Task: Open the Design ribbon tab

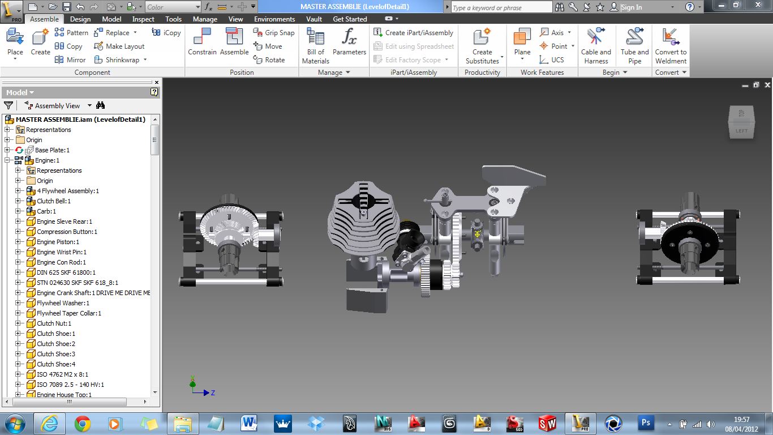Action: [80, 19]
